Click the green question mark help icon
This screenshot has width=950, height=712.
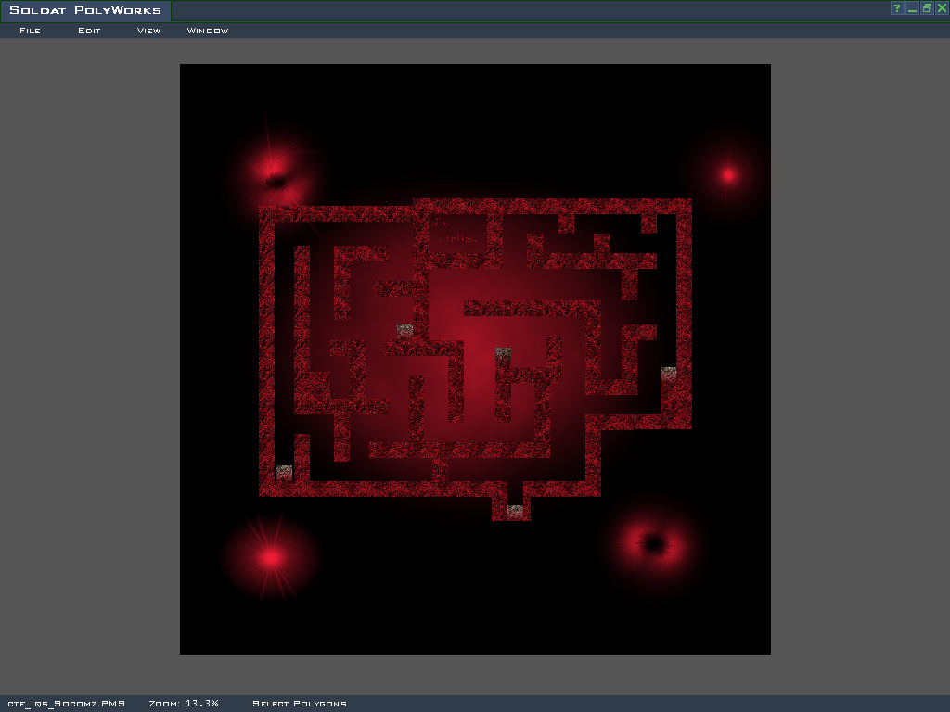click(x=897, y=8)
